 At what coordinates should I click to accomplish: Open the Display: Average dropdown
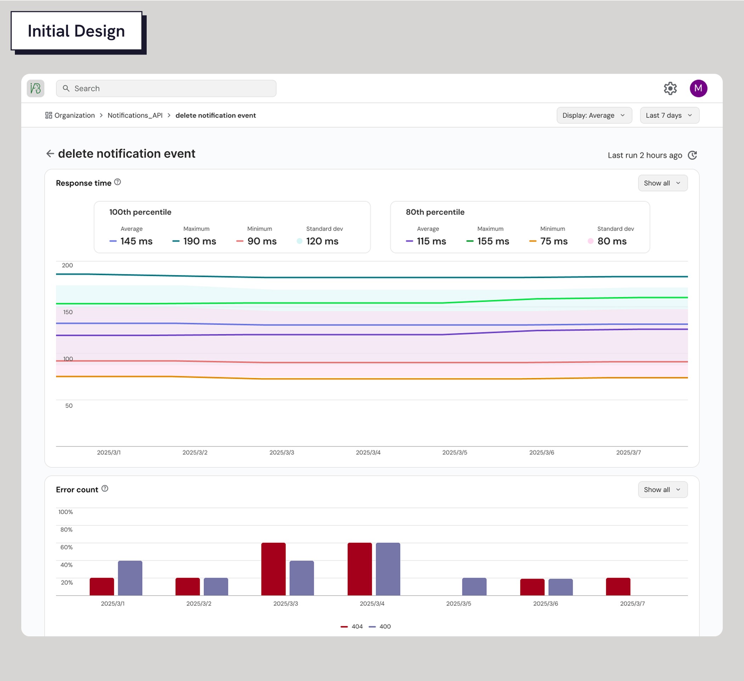(x=594, y=115)
